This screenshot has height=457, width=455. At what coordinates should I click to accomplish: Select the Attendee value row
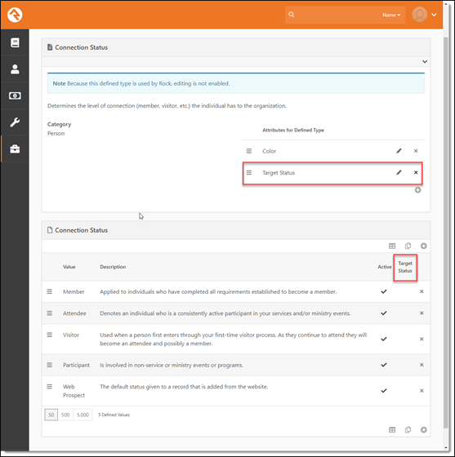pyautogui.click(x=236, y=313)
